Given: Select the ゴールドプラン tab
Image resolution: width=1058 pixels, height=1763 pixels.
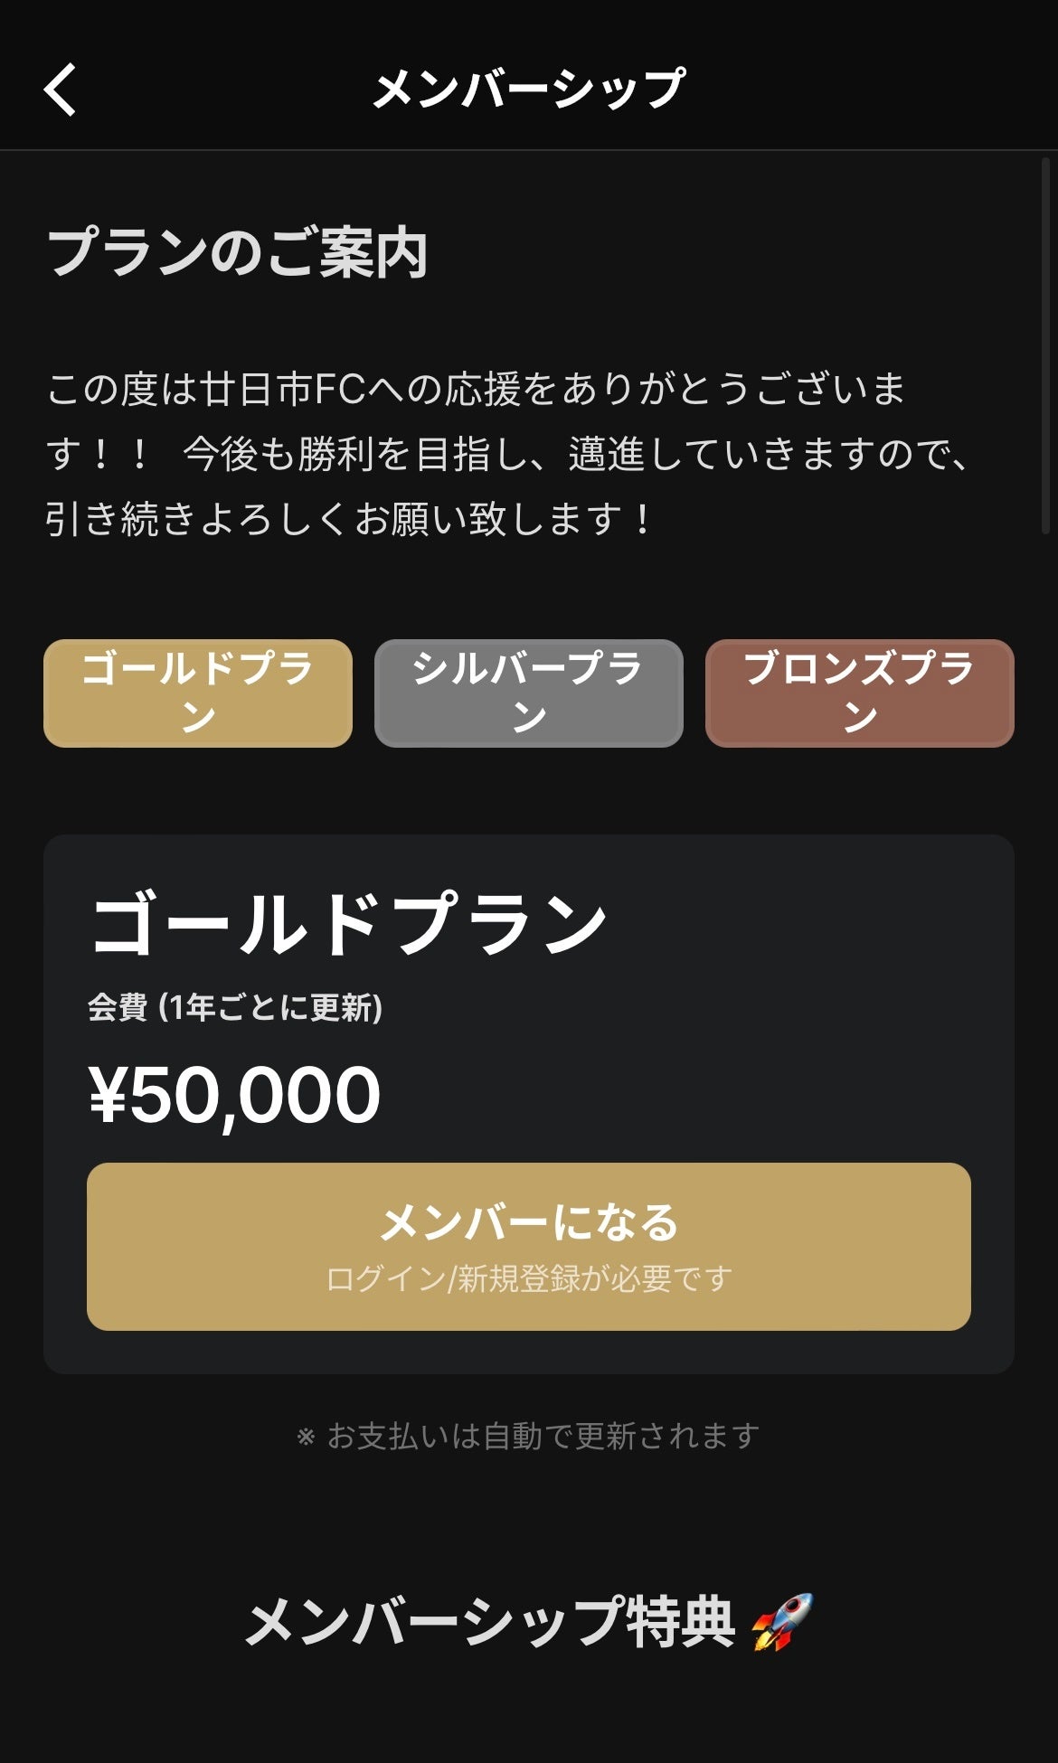Looking at the screenshot, I should 198,693.
